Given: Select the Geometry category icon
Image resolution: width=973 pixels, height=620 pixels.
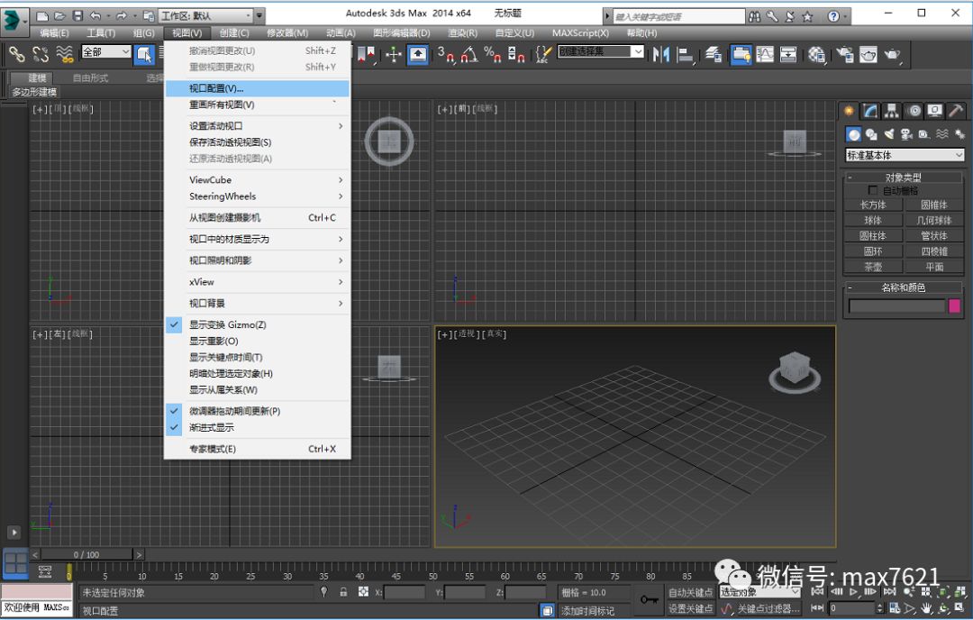Looking at the screenshot, I should [854, 134].
